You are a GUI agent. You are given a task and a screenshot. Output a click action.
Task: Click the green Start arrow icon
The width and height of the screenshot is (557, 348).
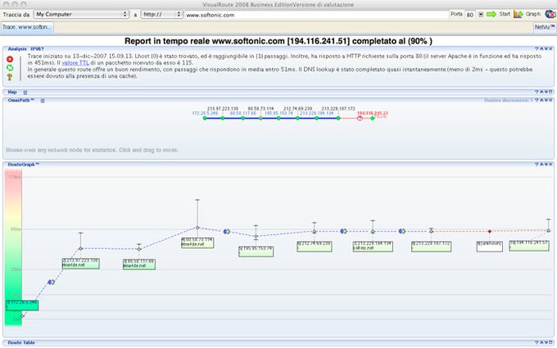(x=491, y=14)
